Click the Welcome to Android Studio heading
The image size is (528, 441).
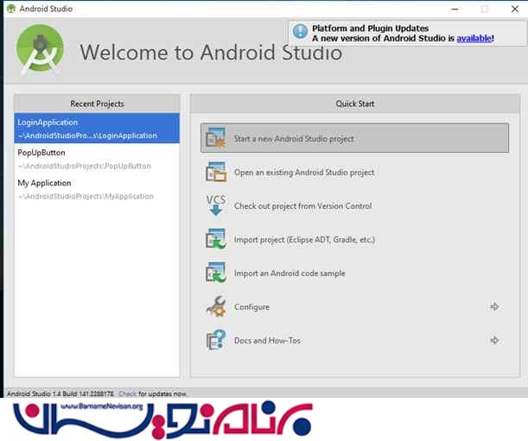coord(211,53)
